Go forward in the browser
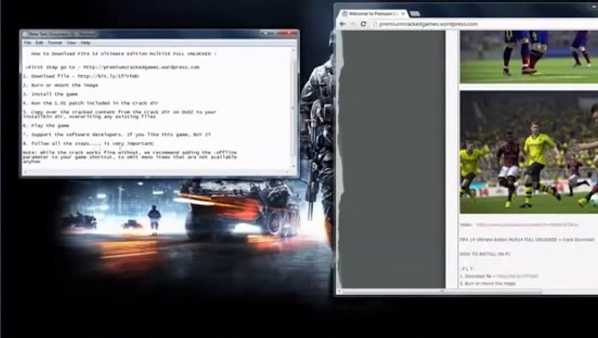Screen dimensions: 598x338 click(x=353, y=24)
